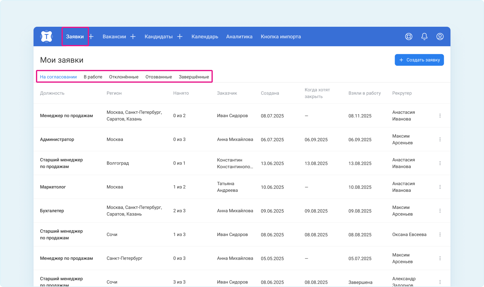484x287 pixels.
Task: Open notifications bell icon
Action: click(424, 36)
